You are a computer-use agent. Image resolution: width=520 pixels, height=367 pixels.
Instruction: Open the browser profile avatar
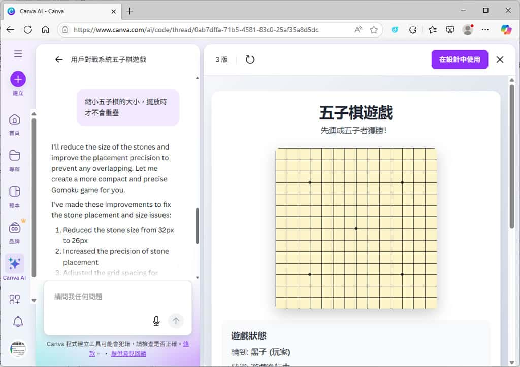[x=468, y=30]
